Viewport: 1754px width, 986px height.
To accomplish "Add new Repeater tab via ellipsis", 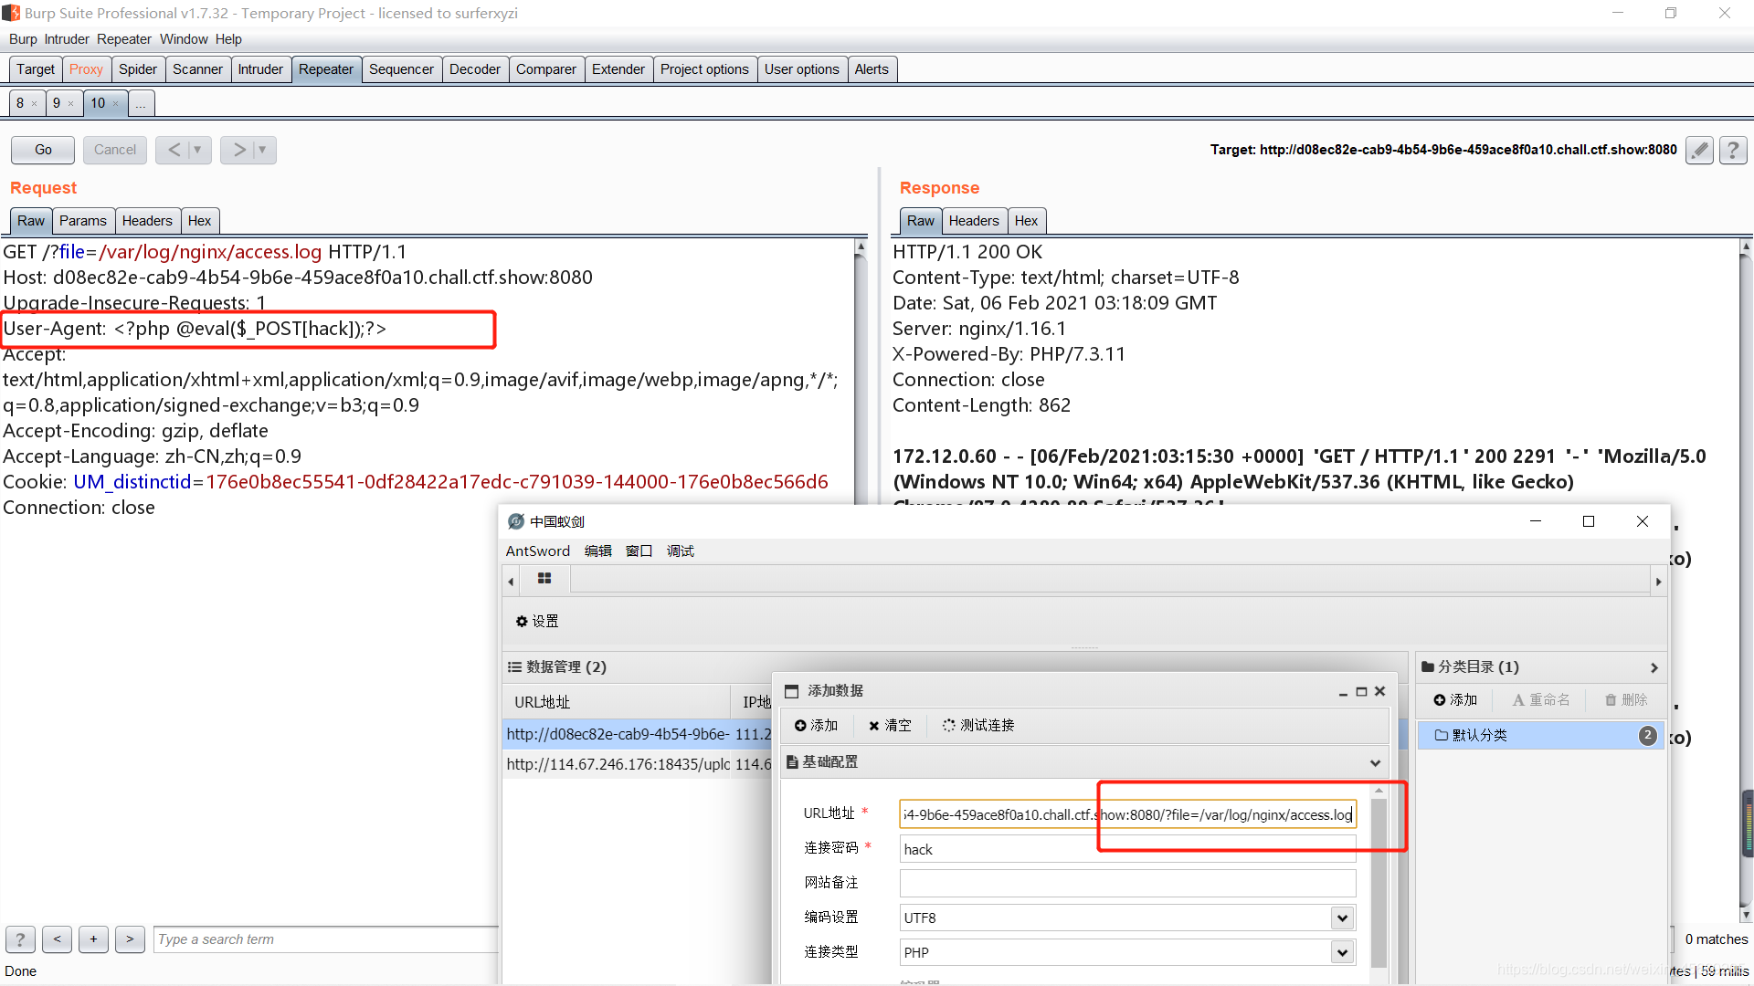I will point(141,103).
